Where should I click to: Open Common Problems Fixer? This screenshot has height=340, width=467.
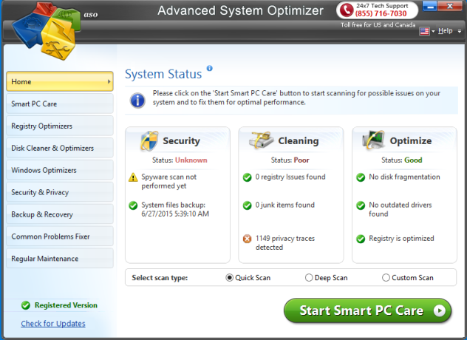point(60,236)
